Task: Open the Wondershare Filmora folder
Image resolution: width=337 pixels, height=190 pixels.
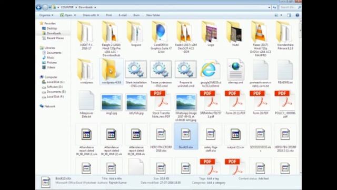Action: click(285, 35)
